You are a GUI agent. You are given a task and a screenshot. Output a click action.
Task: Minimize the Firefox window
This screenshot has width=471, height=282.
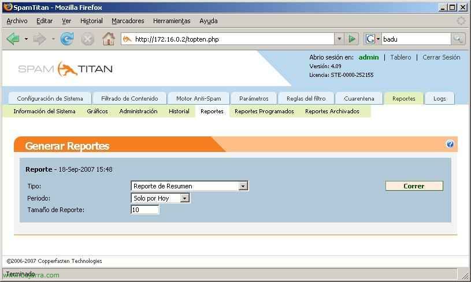(443, 7)
